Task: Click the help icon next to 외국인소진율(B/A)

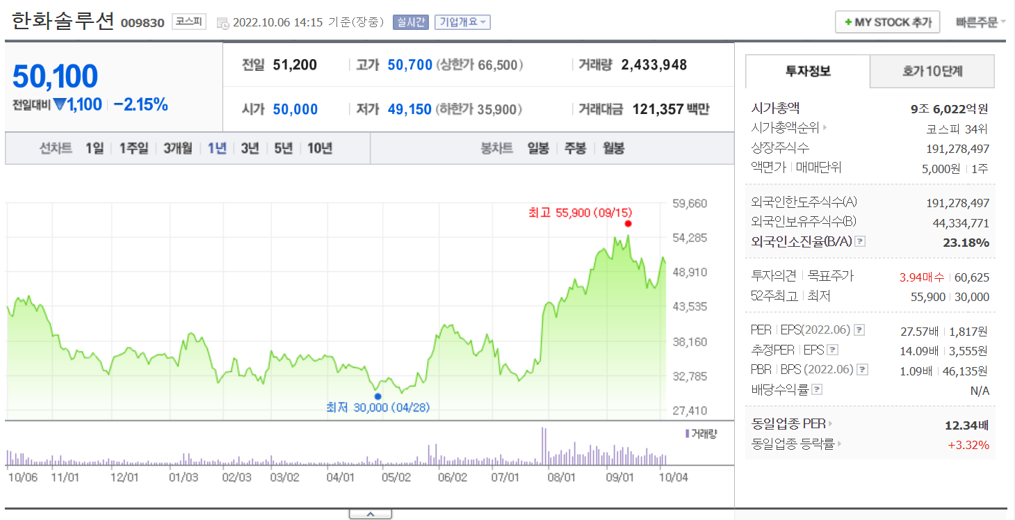Action: click(x=860, y=242)
